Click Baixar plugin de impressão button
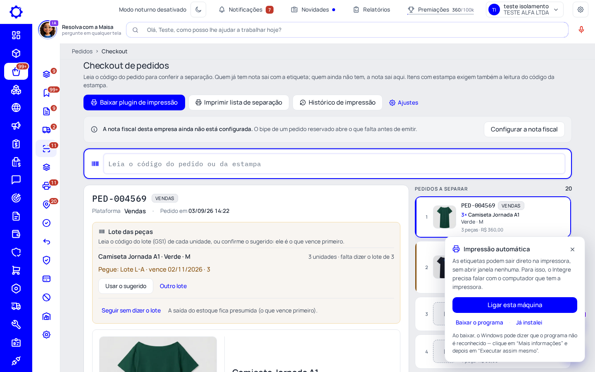595x372 pixels. pos(134,103)
